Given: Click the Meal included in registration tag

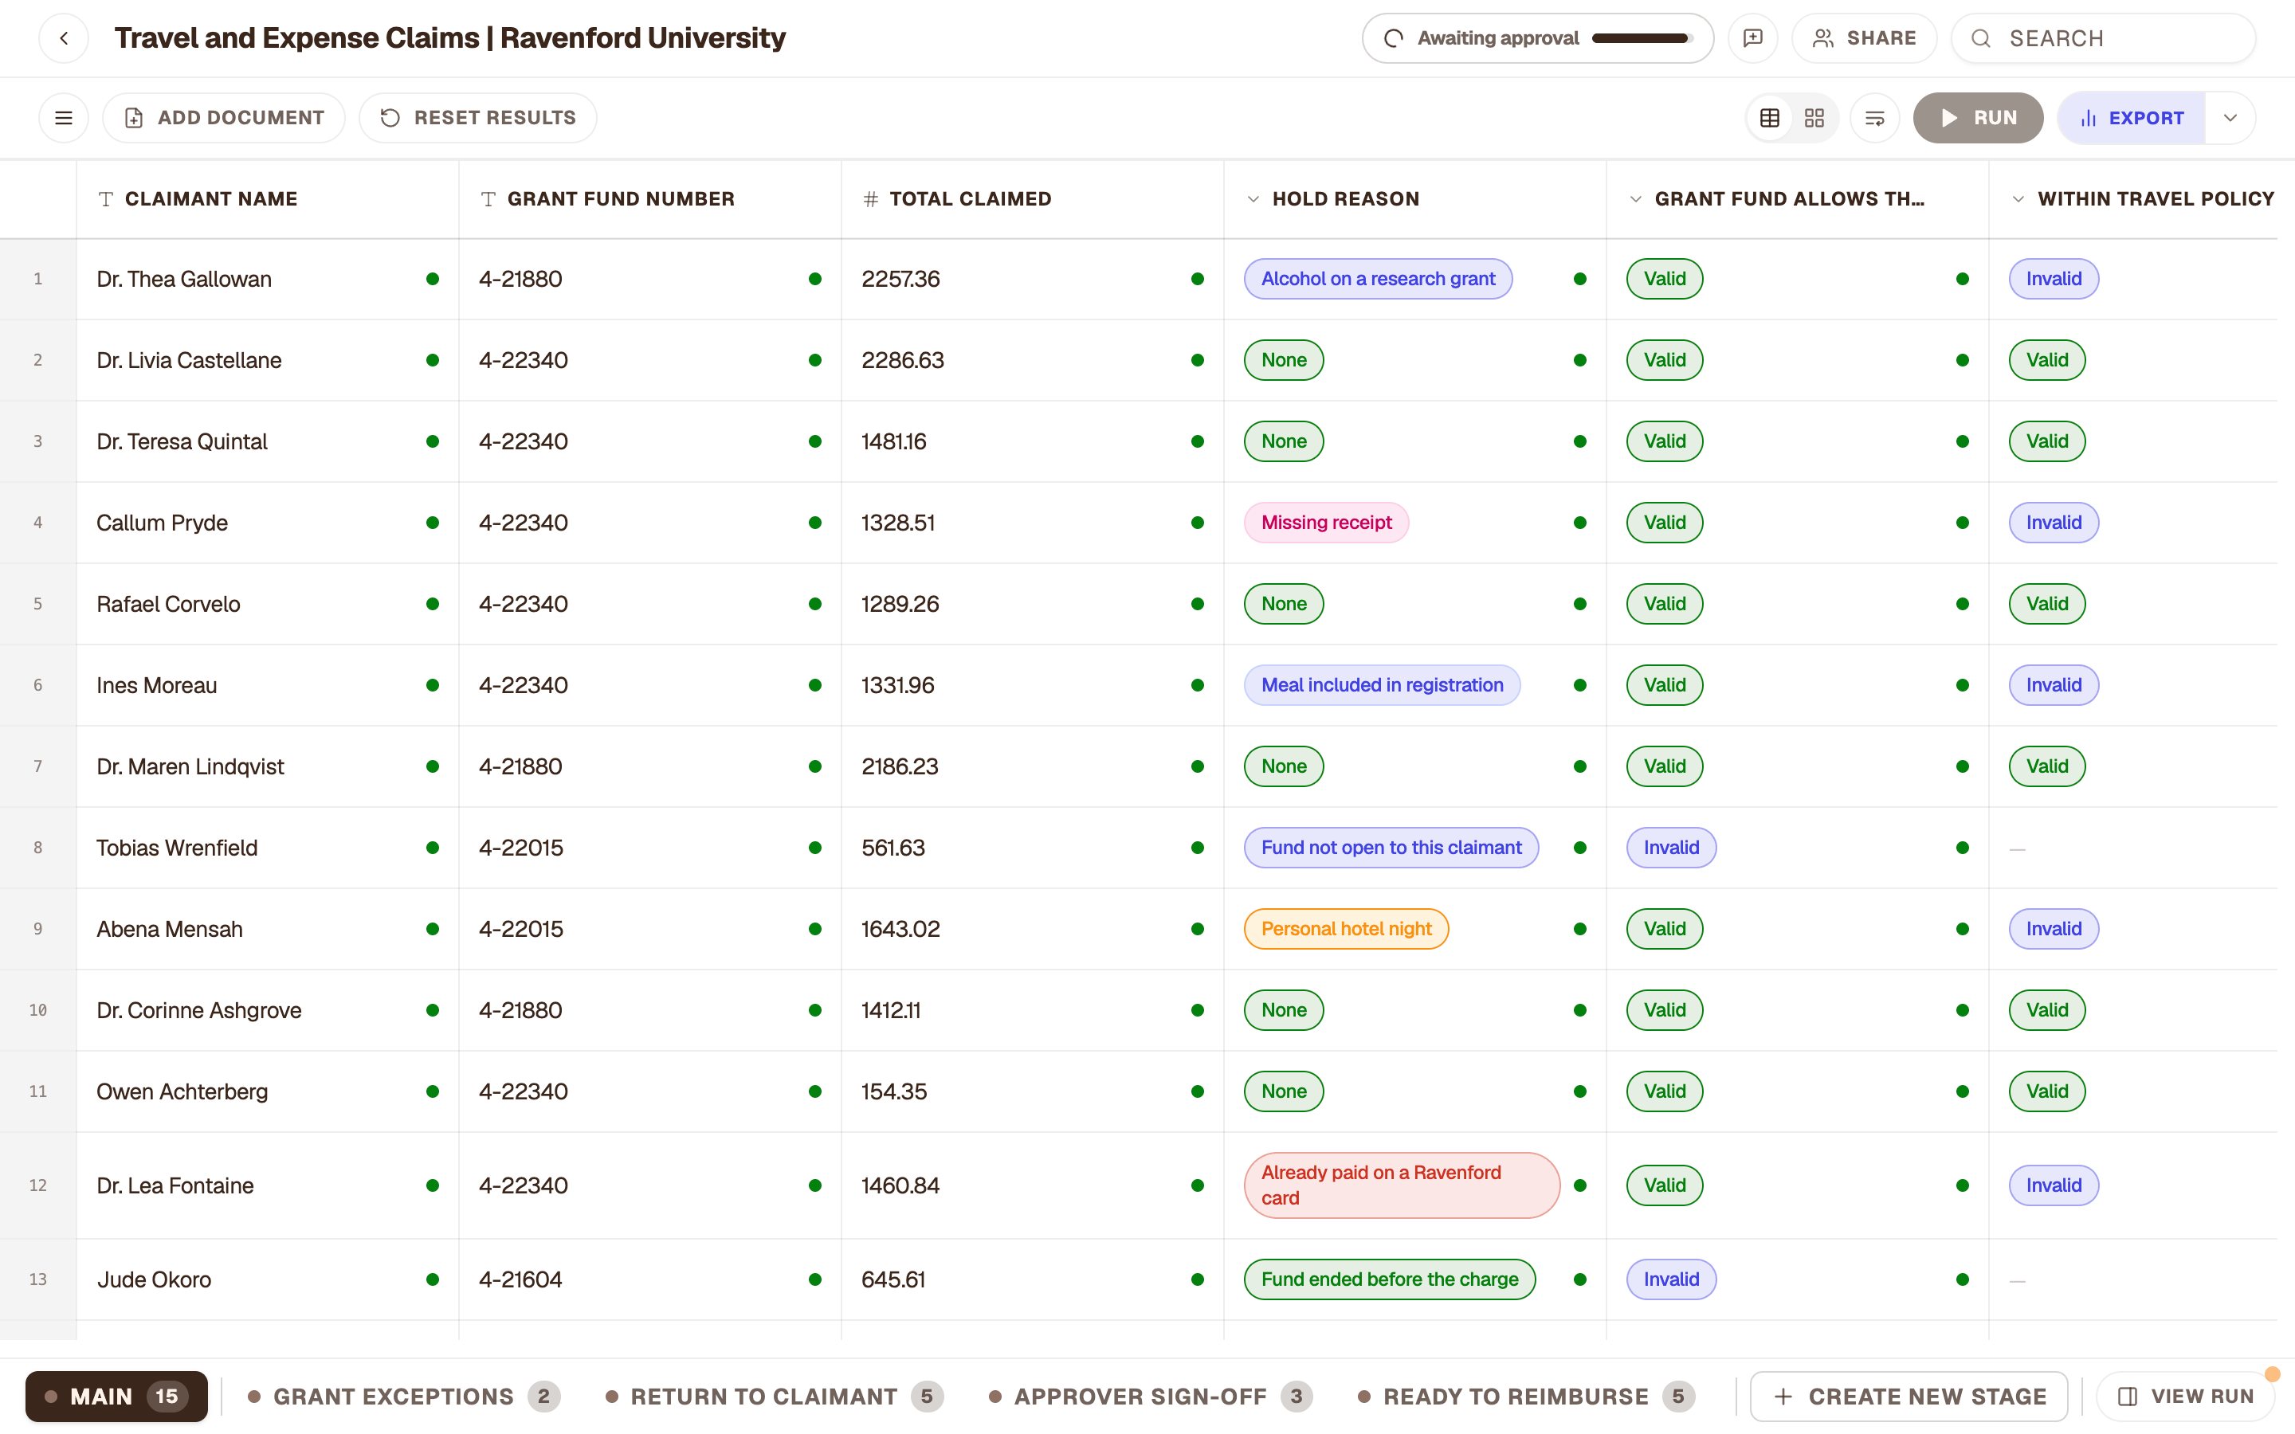Looking at the screenshot, I should pyautogui.click(x=1382, y=685).
